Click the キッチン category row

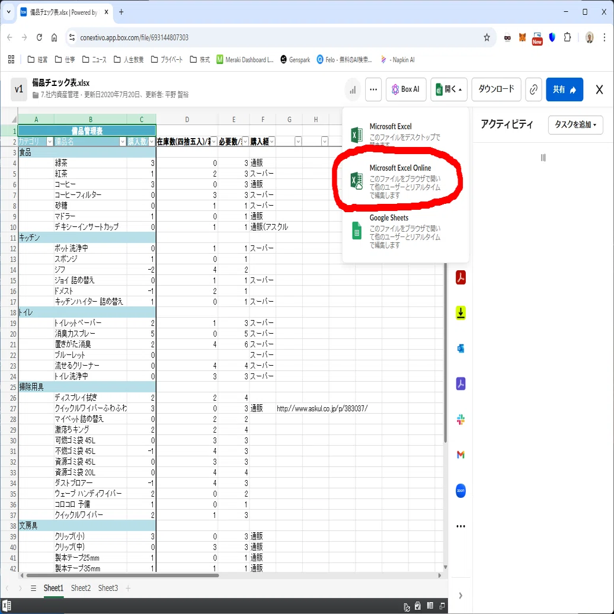tap(87, 238)
